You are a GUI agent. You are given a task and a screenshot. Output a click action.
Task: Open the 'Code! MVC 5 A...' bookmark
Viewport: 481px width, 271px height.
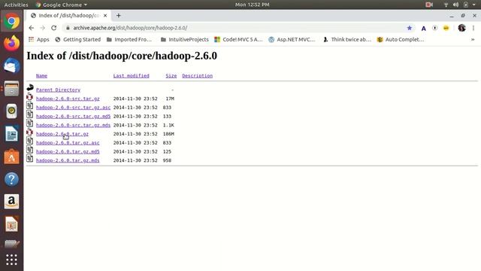(x=238, y=39)
